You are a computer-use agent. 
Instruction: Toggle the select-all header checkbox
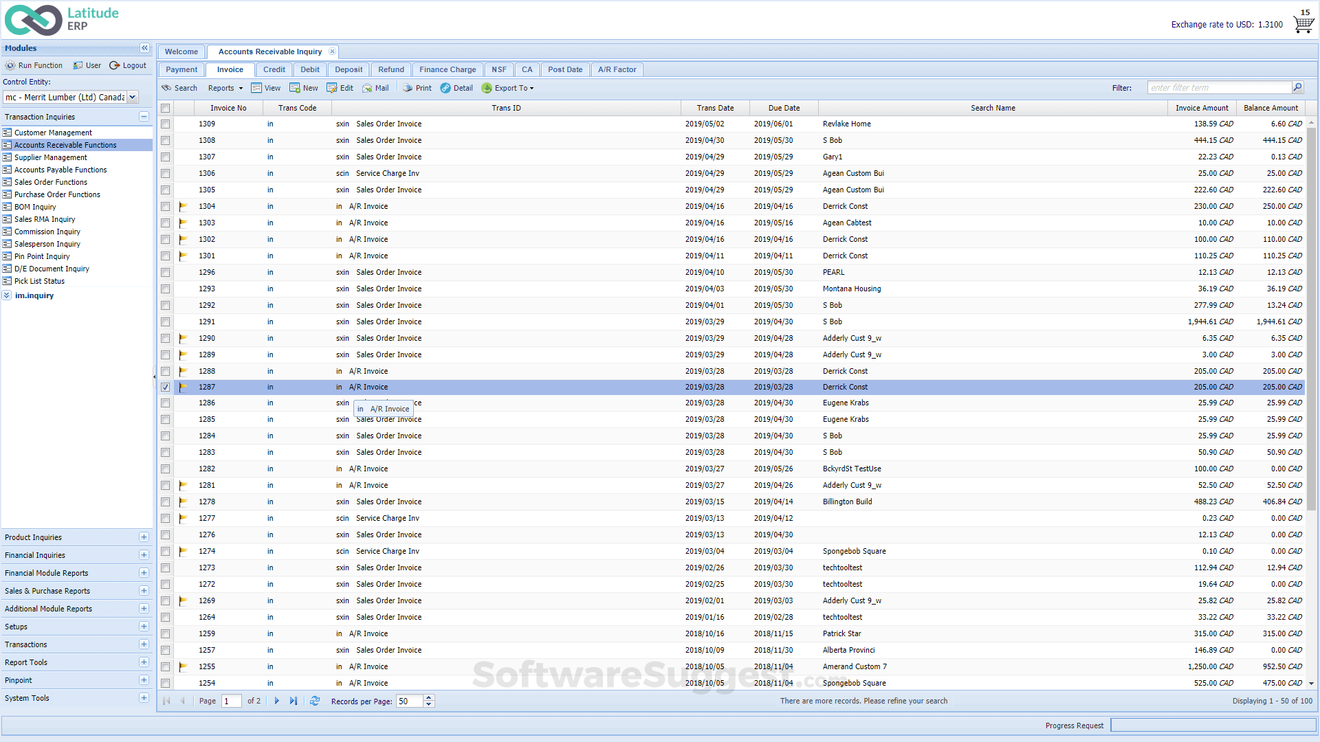pyautogui.click(x=166, y=108)
